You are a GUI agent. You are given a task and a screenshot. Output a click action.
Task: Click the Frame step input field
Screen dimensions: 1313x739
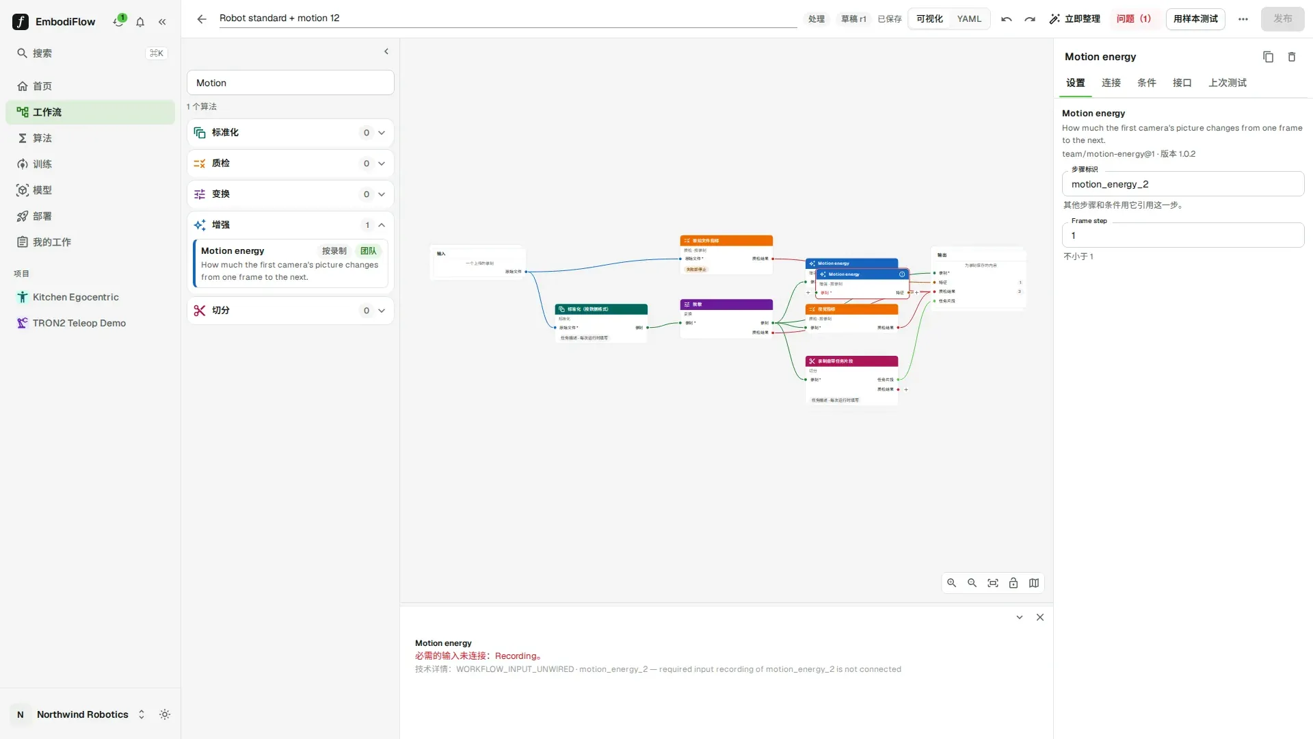click(x=1183, y=235)
